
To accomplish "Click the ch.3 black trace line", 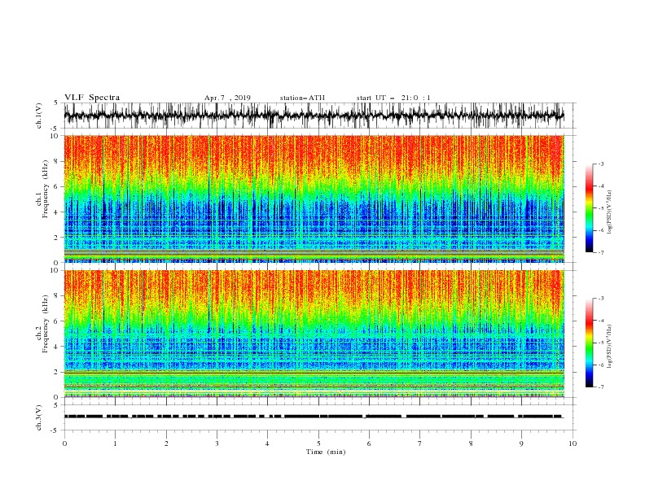I will pos(314,417).
